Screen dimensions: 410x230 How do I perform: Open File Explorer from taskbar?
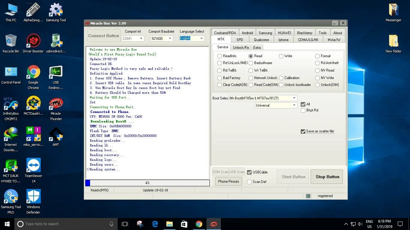[x=170, y=224]
